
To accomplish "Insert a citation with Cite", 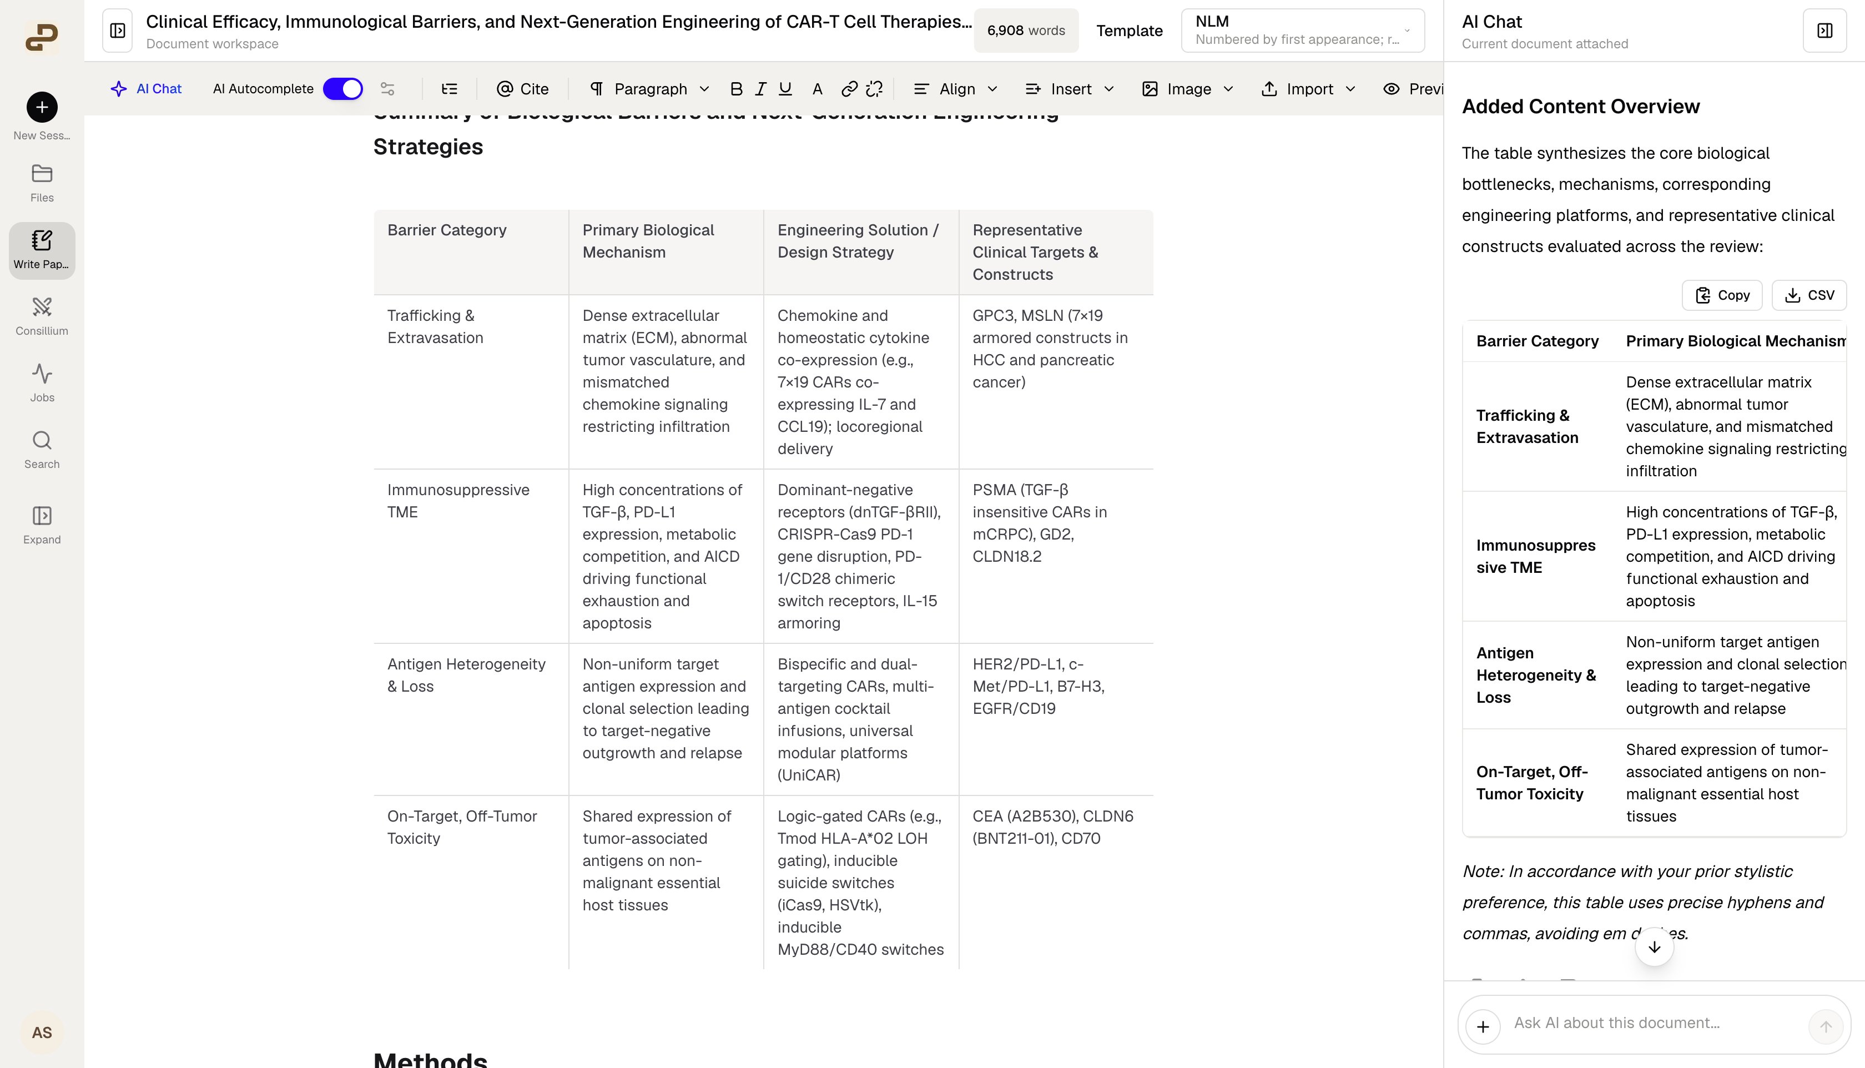I will pyautogui.click(x=522, y=89).
